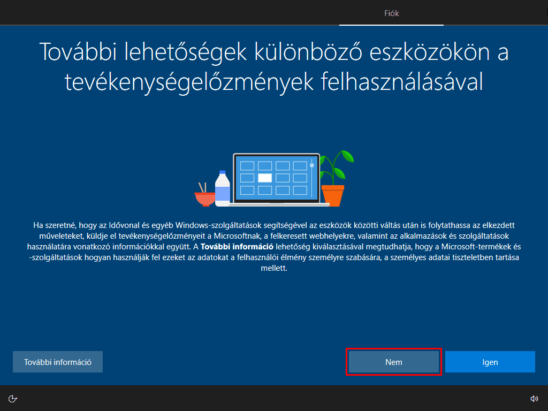The height and width of the screenshot is (411, 548).
Task: Switch to the Fiók tab
Action: [x=391, y=13]
